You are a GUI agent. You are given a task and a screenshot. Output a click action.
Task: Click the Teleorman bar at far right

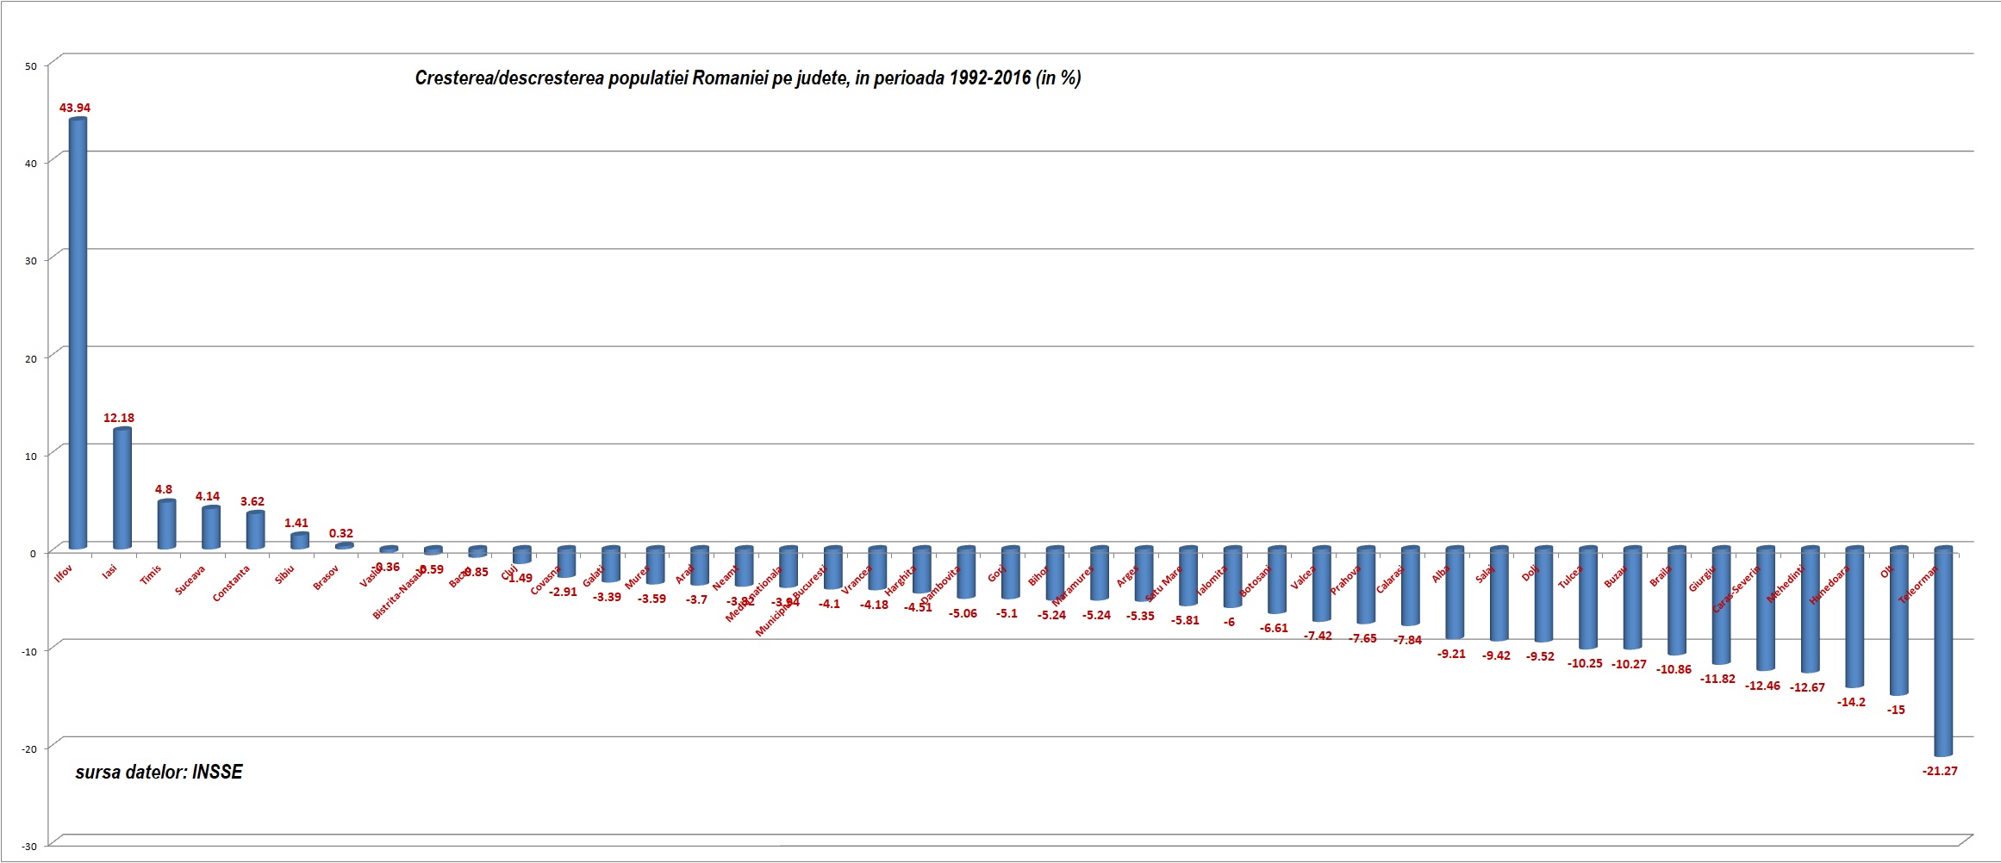pyautogui.click(x=1942, y=652)
